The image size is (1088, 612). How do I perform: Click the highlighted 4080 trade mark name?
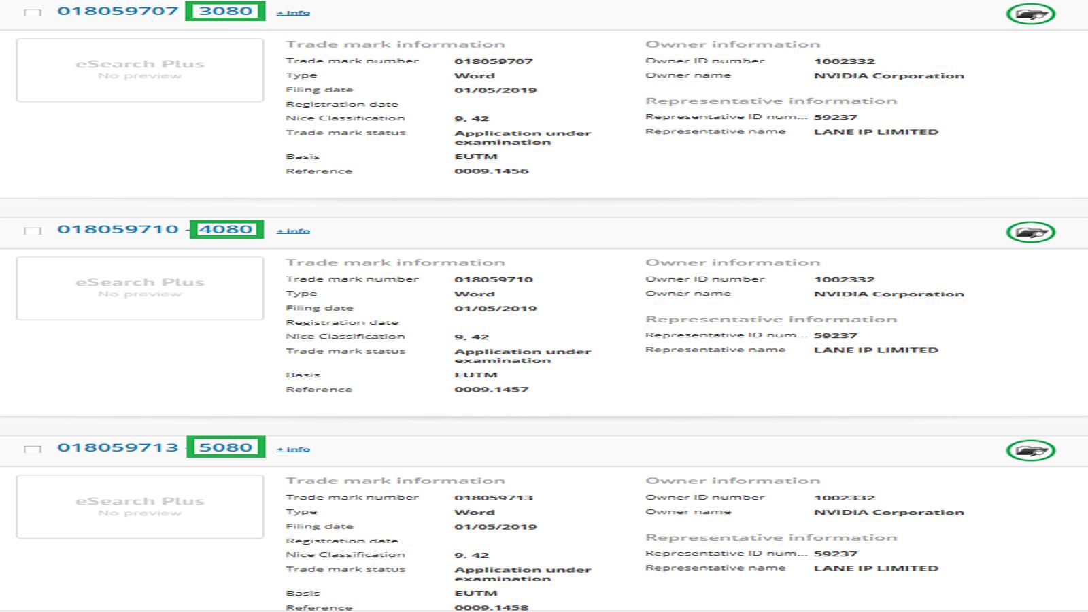[x=226, y=229]
